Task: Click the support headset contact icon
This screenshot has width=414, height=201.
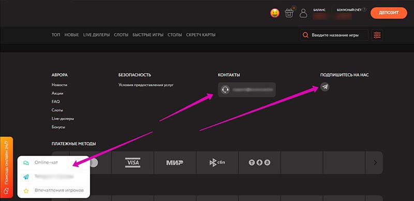Action: 225,90
